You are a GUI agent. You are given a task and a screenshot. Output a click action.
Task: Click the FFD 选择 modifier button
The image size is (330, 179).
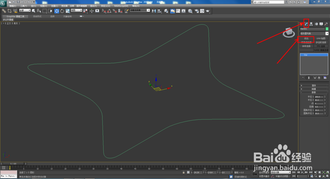[x=321, y=46]
